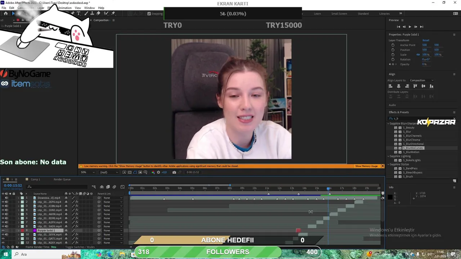Screen dimensions: 461x259
Task: Mute audio of layer 1 Download mp4
Action: pyautogui.click(x=6, y=198)
